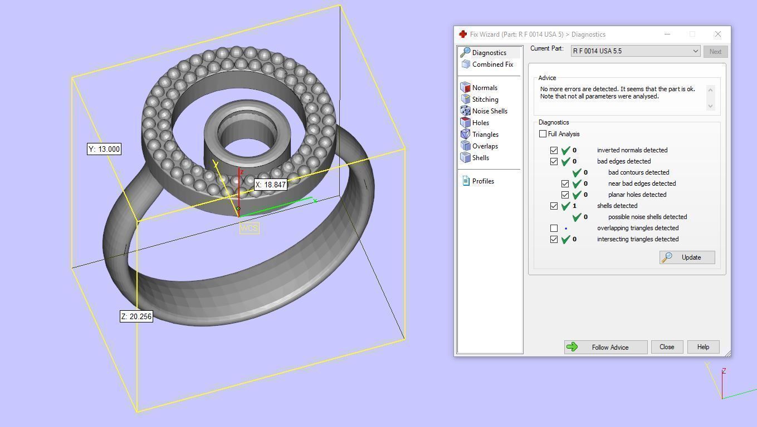Click the Normals icon in sidebar
757x427 pixels.
pyautogui.click(x=466, y=88)
